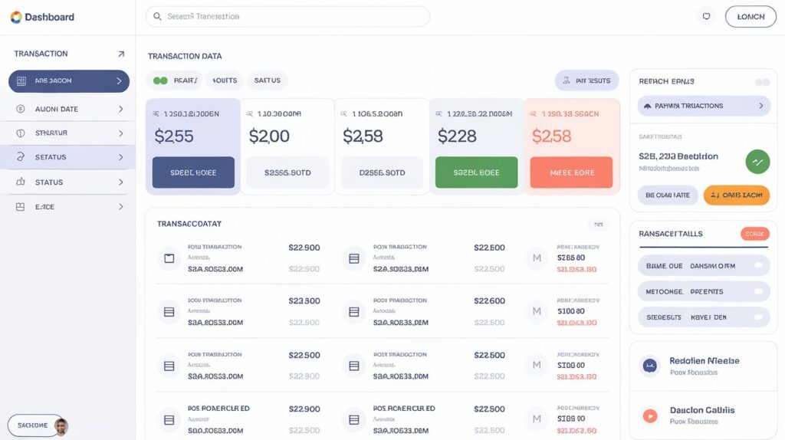Image resolution: width=785 pixels, height=440 pixels.
Task: Select the highlighted SETATUS sidebar menu item
Action: [x=67, y=157]
